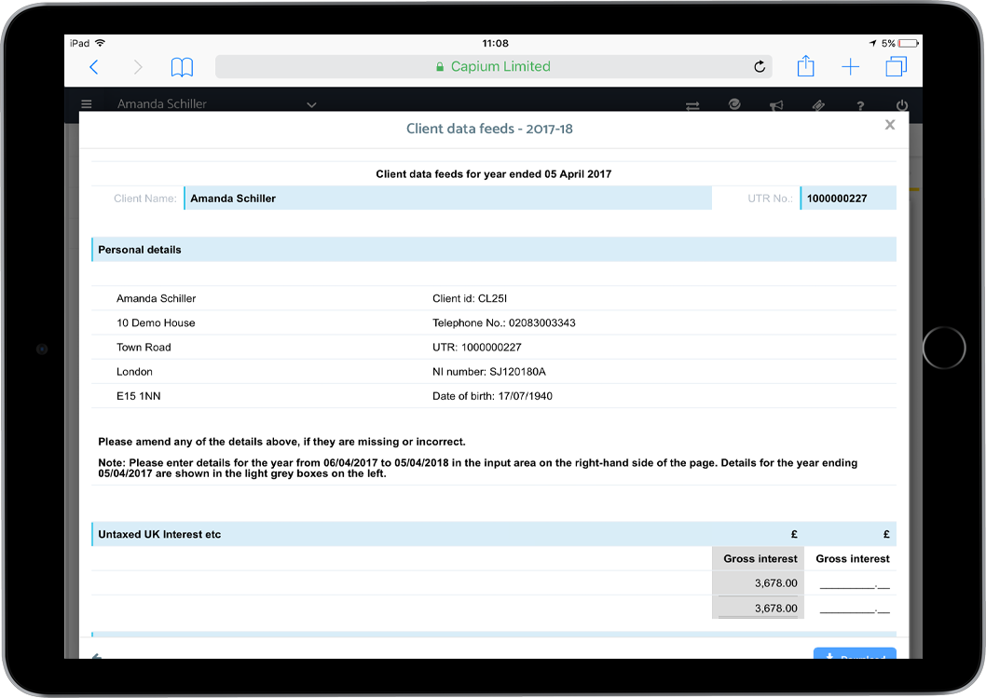The height and width of the screenshot is (698, 986).
Task: Close the Client data feeds dialog
Action: [x=889, y=125]
